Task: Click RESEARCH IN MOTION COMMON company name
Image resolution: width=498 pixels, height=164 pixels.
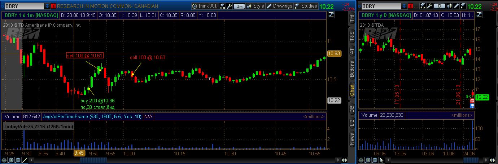Action: [108, 6]
